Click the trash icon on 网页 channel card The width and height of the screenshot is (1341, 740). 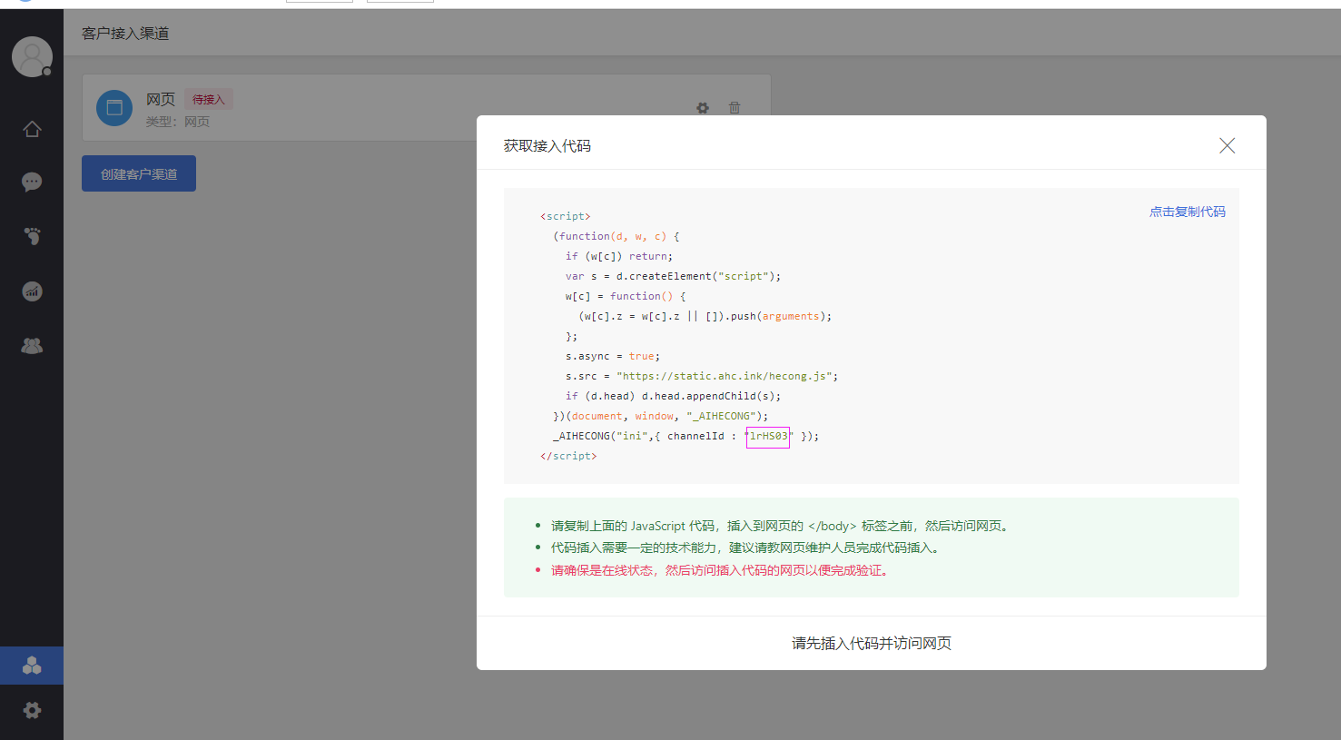click(735, 108)
